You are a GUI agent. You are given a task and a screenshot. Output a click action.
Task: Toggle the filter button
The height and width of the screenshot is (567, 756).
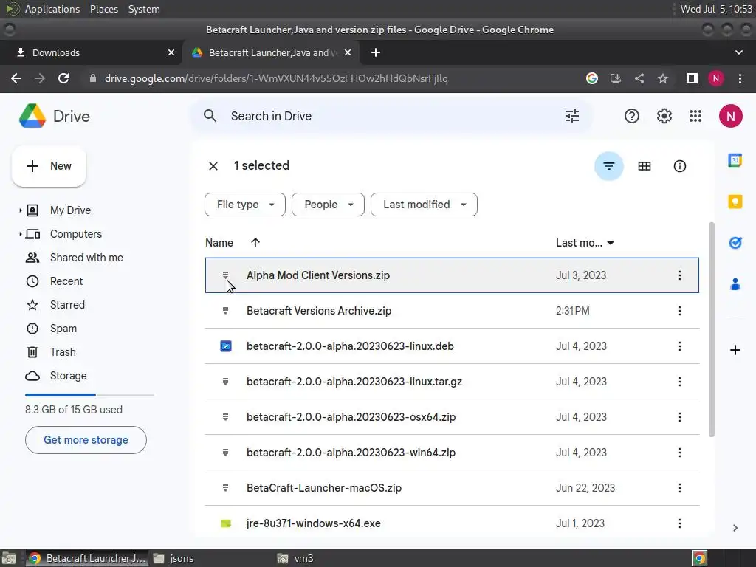(609, 166)
